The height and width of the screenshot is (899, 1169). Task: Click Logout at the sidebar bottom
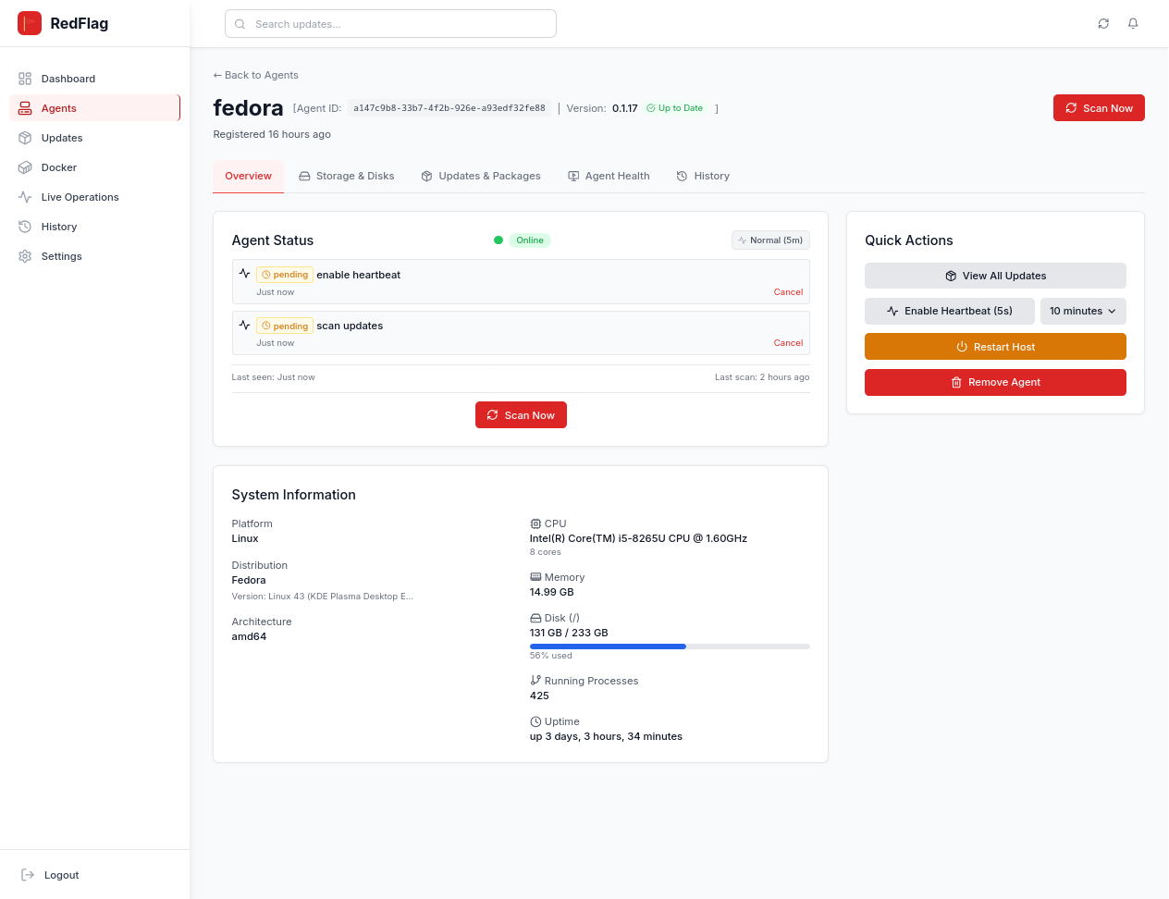click(61, 875)
